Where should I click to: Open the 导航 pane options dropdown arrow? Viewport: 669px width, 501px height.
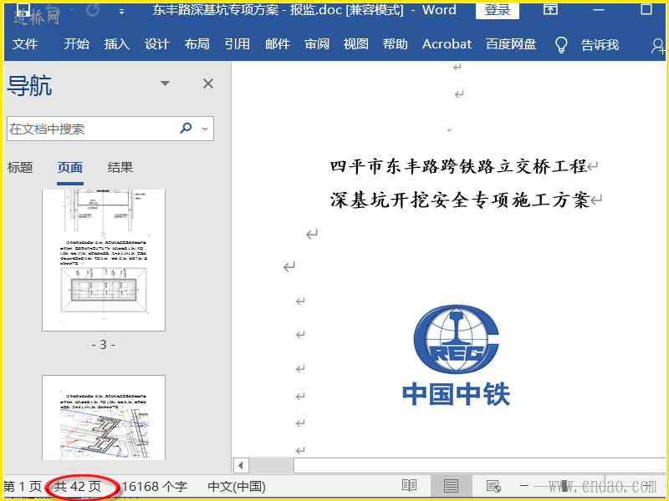pos(165,83)
